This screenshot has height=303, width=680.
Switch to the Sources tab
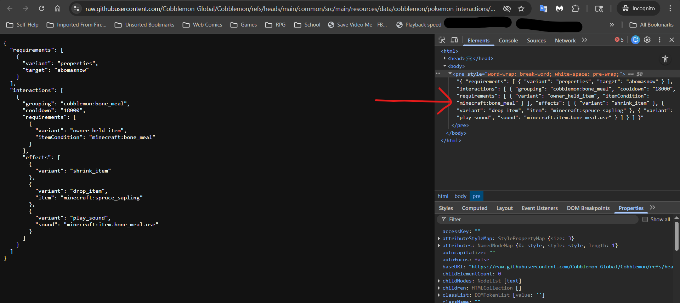point(536,41)
